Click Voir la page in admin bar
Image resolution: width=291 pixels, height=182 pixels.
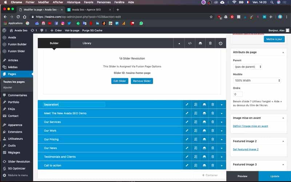click(72, 30)
